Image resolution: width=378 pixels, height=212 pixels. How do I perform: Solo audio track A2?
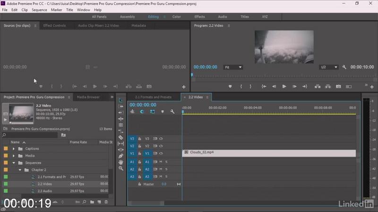pos(166,169)
